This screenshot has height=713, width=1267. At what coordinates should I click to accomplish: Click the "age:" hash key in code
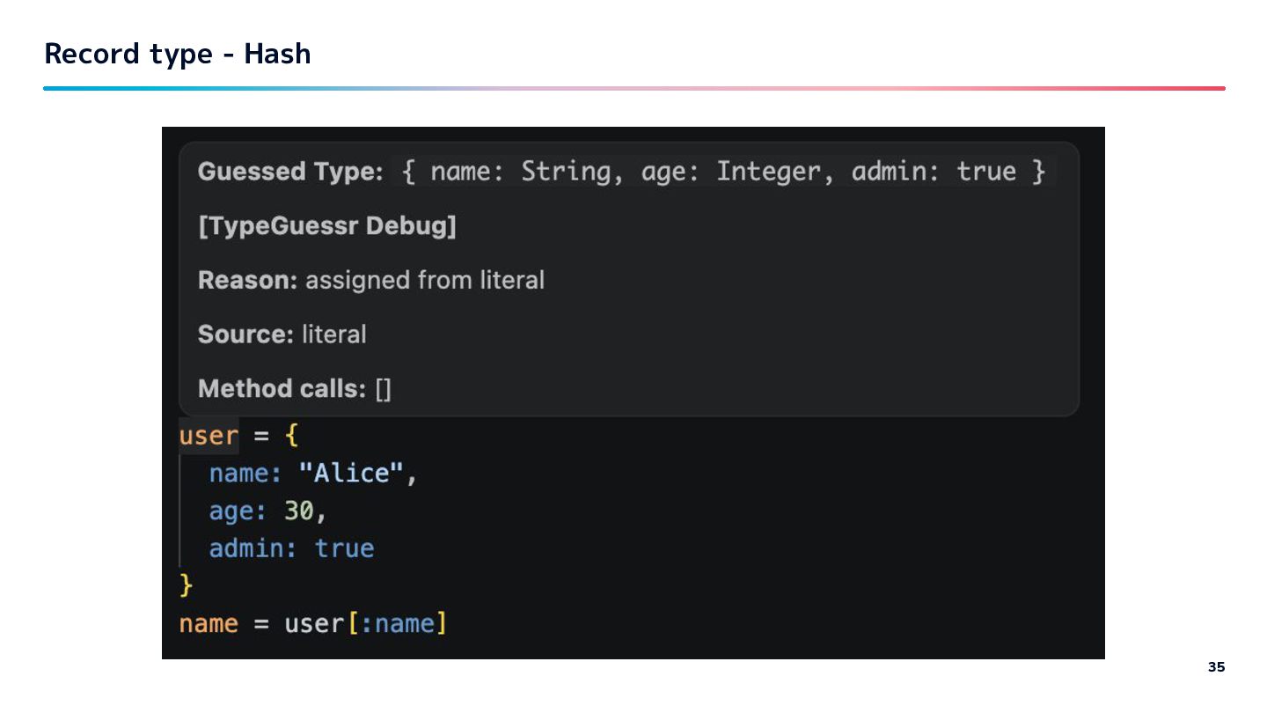[236, 511]
